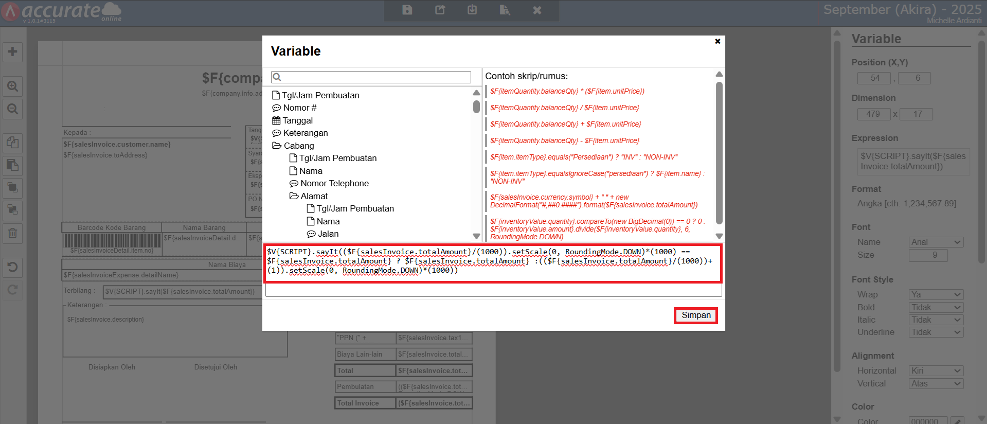The width and height of the screenshot is (987, 424).
Task: Open the Font Name Arial dropdown
Action: [936, 242]
